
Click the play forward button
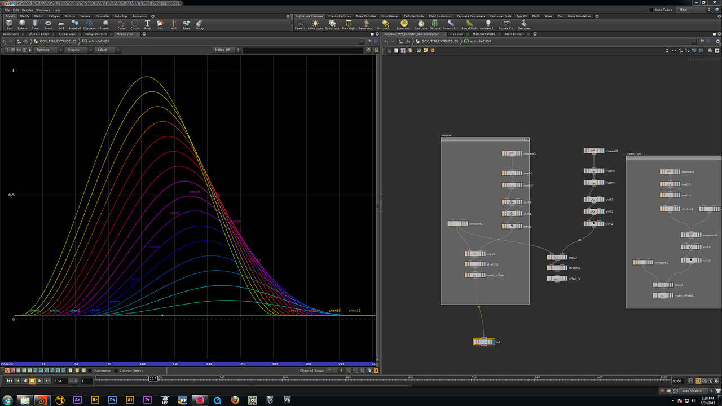click(x=39, y=381)
